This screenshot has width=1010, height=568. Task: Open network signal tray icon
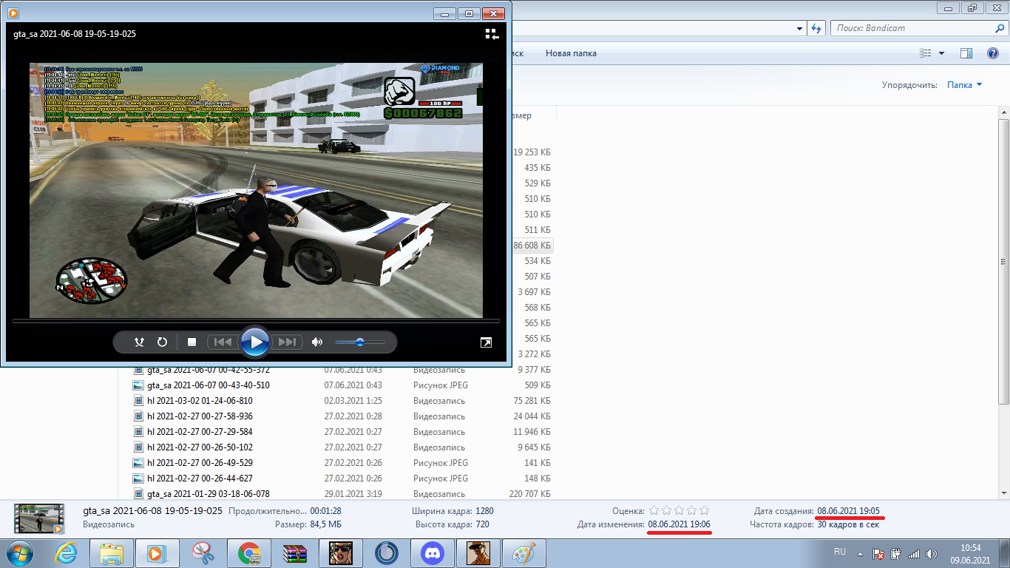[x=914, y=553]
